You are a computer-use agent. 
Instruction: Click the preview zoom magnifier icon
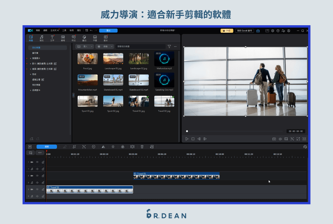[x=292, y=139]
